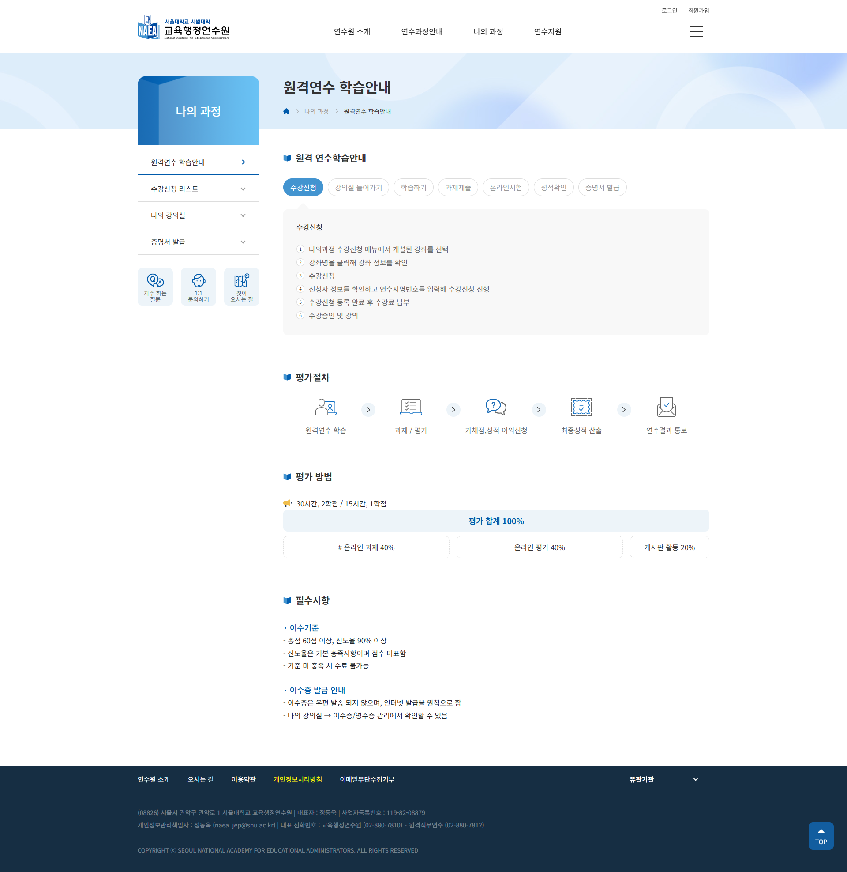Open the 유관기관 dropdown in footer

(x=663, y=779)
